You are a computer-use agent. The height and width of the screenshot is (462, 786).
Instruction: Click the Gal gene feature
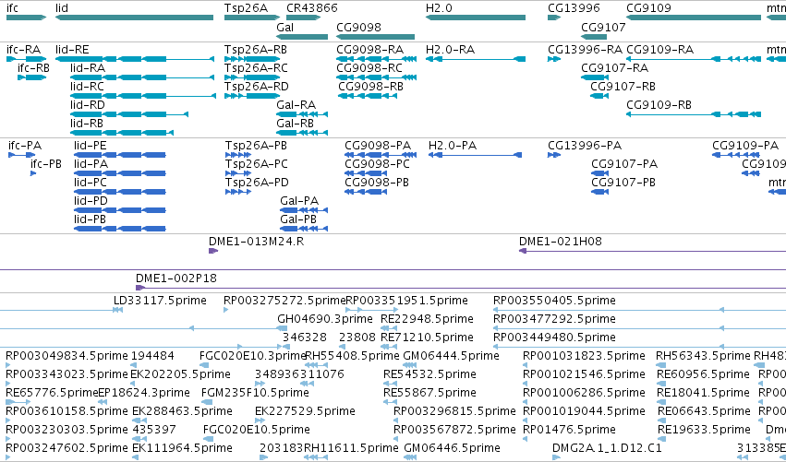pyautogui.click(x=302, y=37)
